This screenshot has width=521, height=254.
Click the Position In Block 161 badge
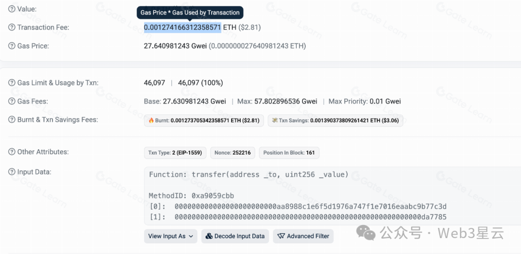tap(289, 153)
